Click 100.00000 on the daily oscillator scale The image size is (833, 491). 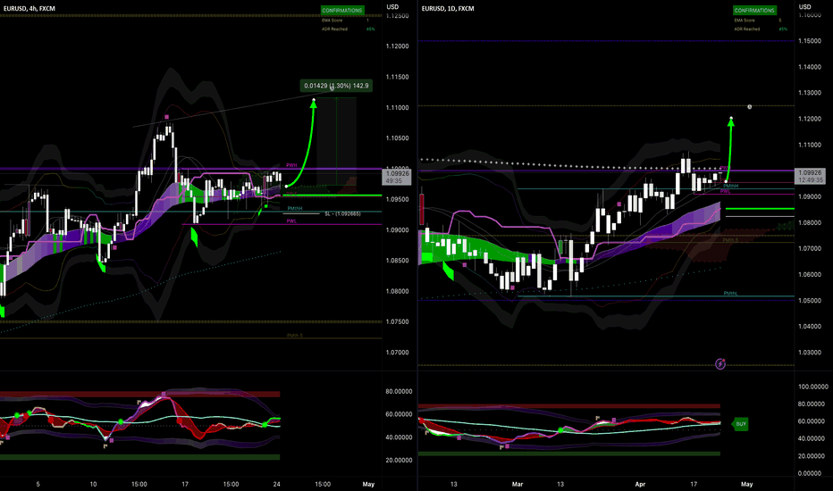tap(812, 387)
